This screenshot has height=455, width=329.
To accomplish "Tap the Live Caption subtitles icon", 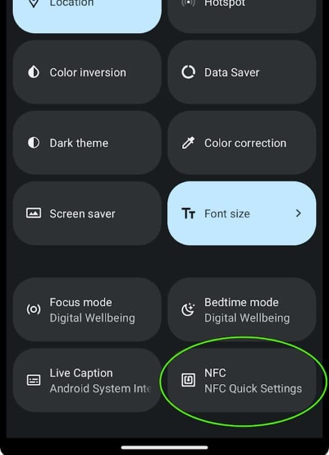I will click(x=33, y=380).
